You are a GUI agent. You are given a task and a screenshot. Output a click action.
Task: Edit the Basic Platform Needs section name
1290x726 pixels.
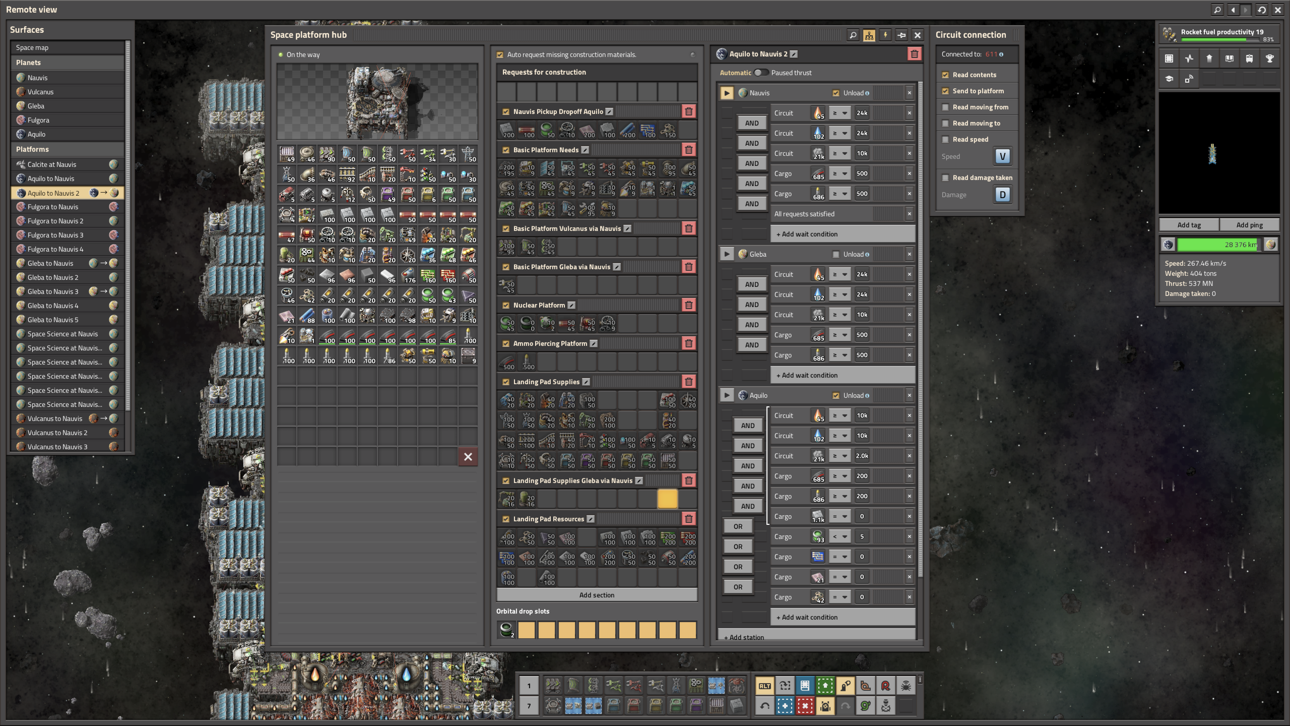point(585,150)
